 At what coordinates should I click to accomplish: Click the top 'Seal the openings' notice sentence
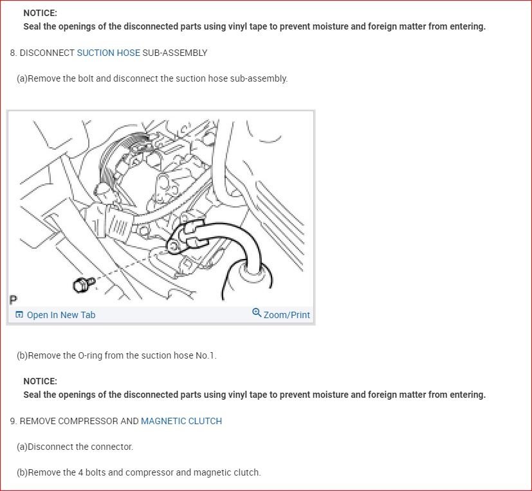click(255, 26)
